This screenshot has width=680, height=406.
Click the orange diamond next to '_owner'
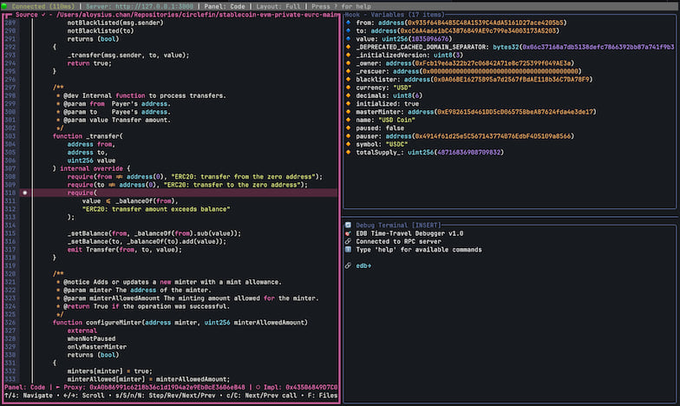(348, 62)
